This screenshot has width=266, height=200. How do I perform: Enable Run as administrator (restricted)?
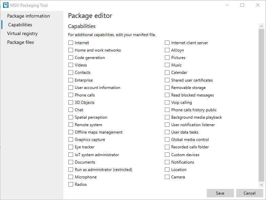(71, 169)
